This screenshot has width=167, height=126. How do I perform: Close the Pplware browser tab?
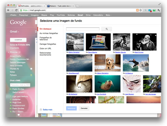[x=73, y=6]
